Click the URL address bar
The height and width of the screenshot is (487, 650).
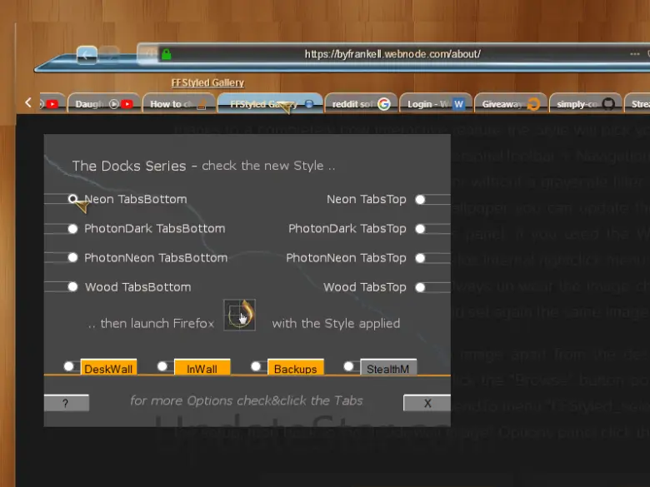click(392, 54)
